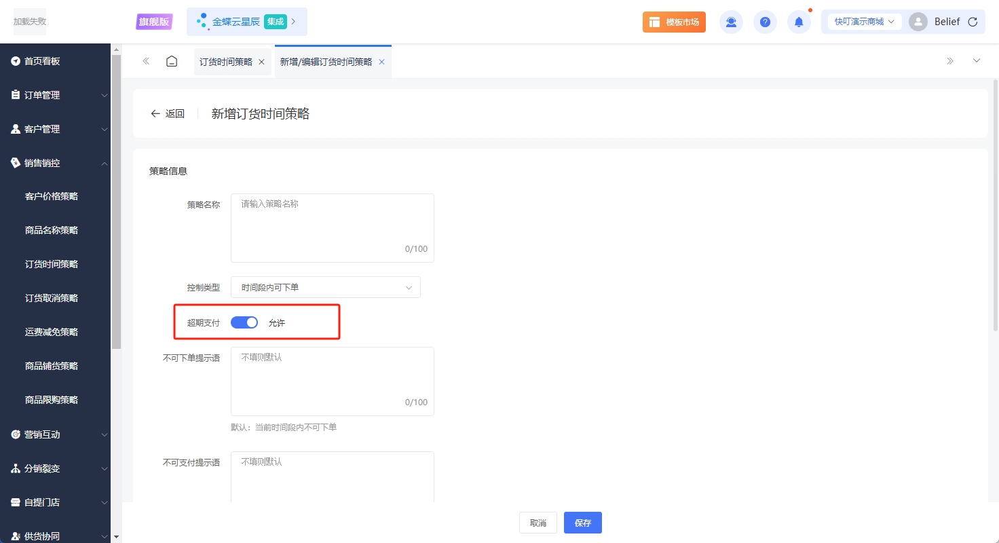Expand 自提门店 menu

(104, 502)
